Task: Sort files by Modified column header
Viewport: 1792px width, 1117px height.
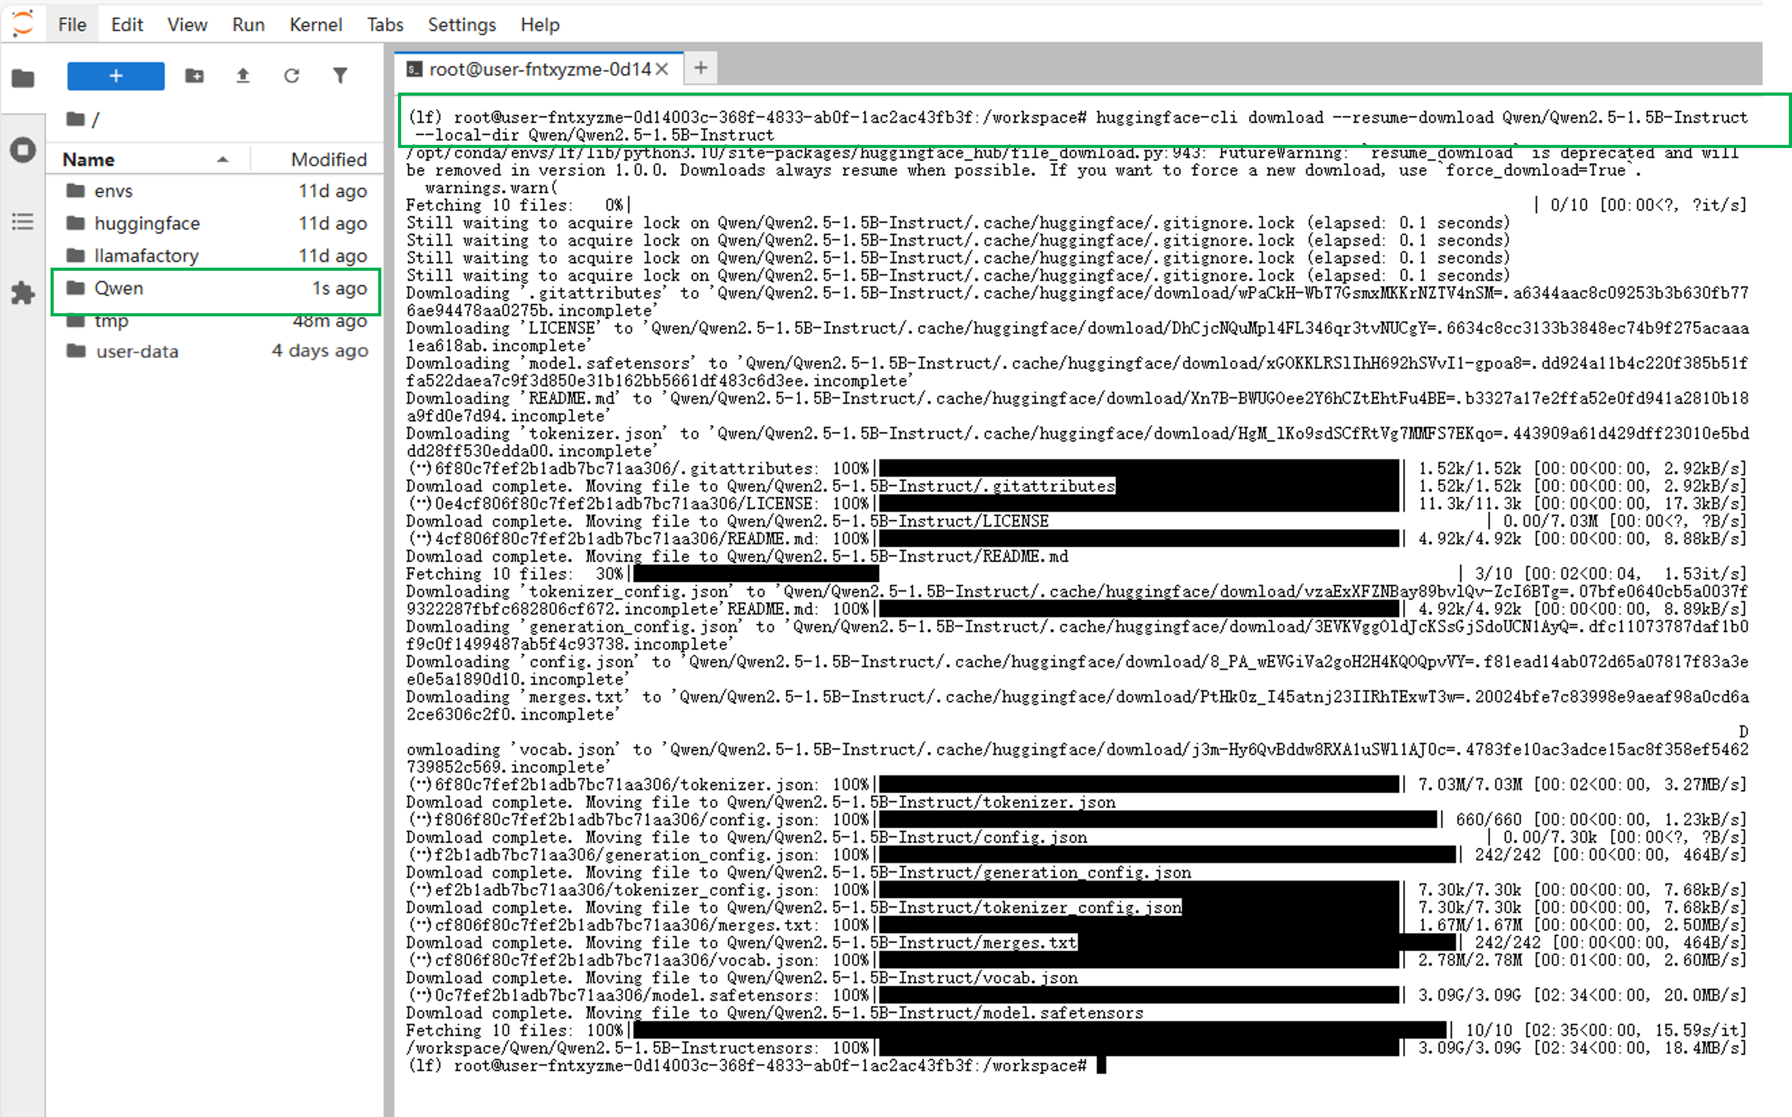Action: tap(328, 160)
